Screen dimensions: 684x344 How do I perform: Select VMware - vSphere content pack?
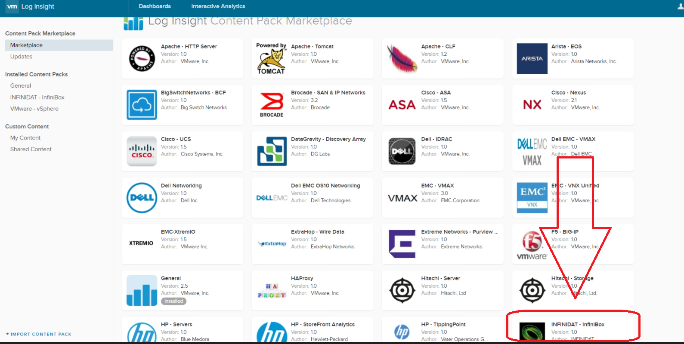point(34,109)
